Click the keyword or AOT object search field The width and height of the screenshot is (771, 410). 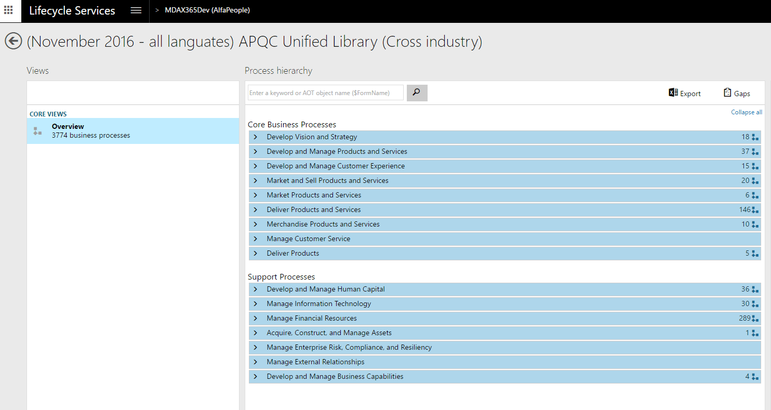(325, 93)
